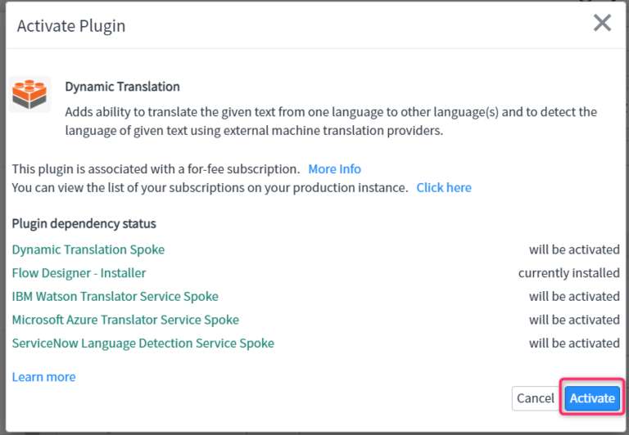Screen dimensions: 629x435
Task: Click 'will be activated' for IBM Watson Spoke
Action: [574, 297]
